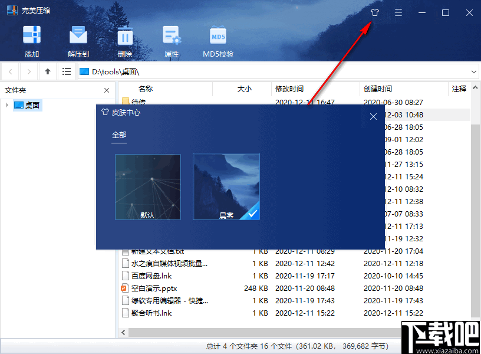Click the status bar total files text

pyautogui.click(x=297, y=346)
